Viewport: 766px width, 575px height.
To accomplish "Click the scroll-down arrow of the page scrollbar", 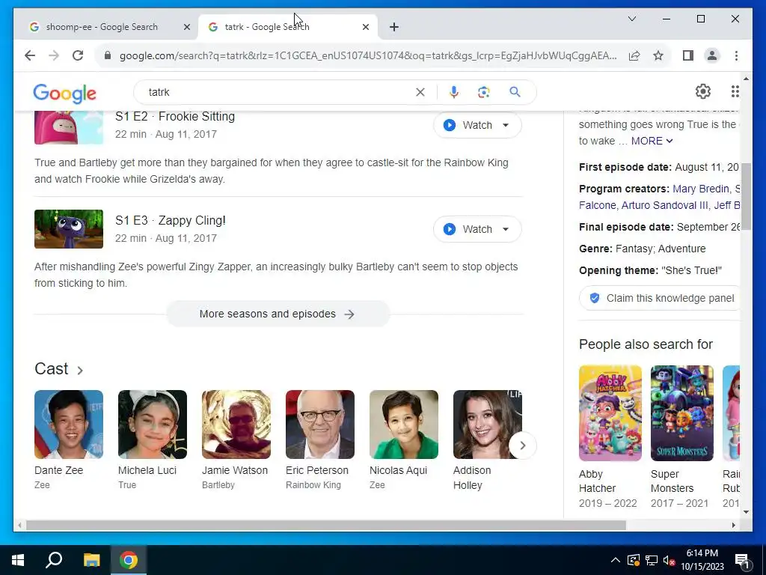I will (x=746, y=512).
